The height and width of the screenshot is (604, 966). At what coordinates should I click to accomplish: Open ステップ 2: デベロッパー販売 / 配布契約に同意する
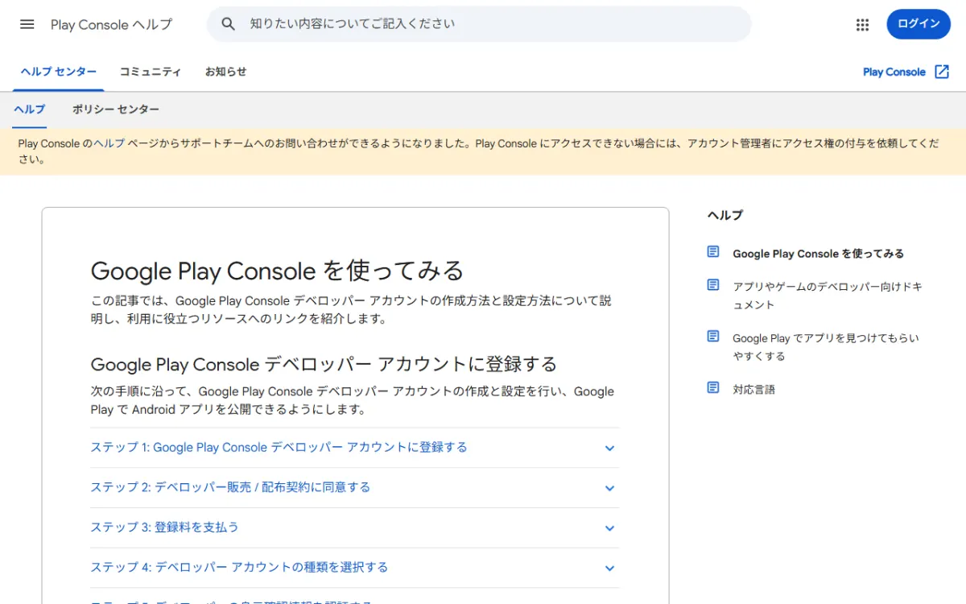[230, 488]
